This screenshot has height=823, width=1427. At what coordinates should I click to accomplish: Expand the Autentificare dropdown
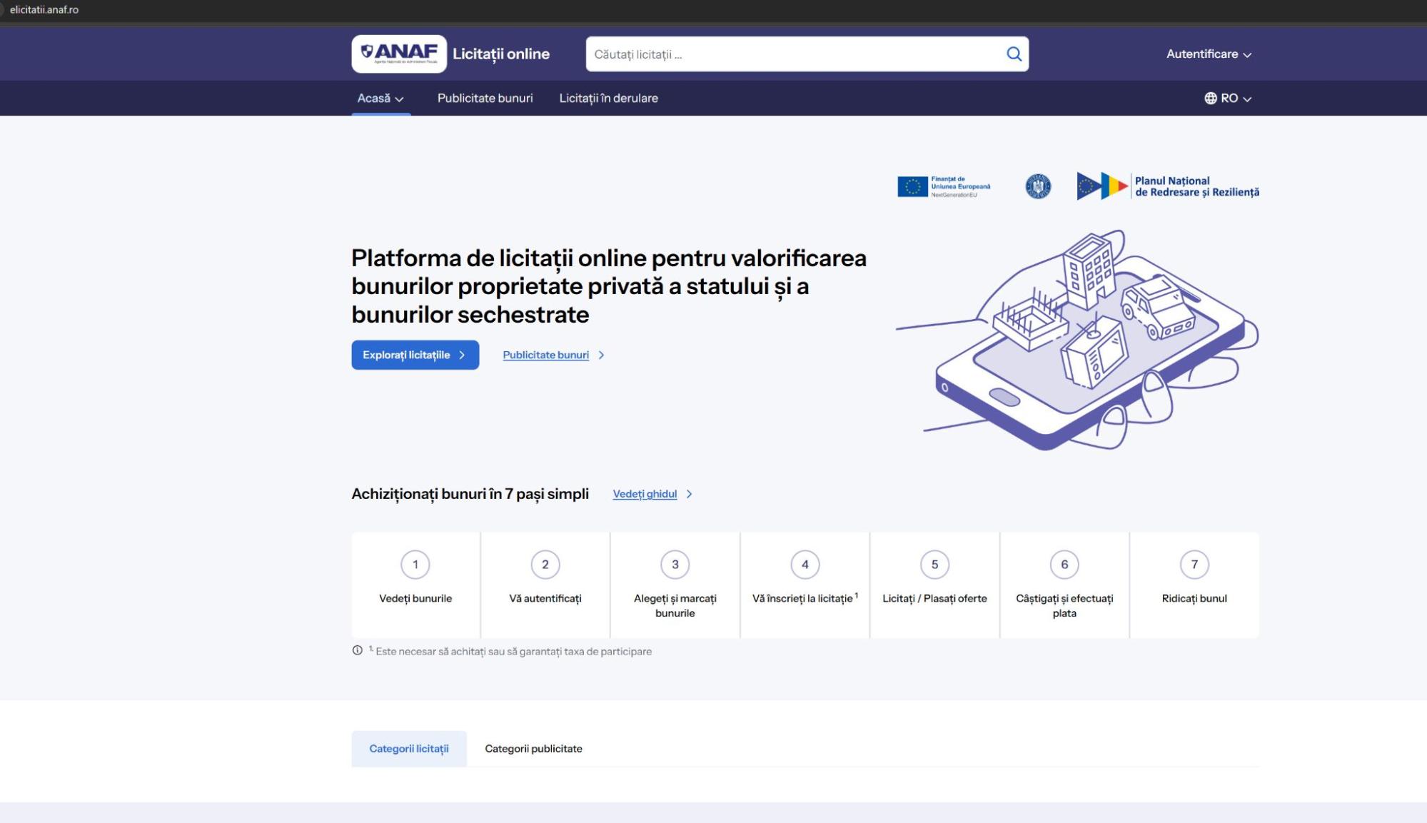coord(1209,54)
